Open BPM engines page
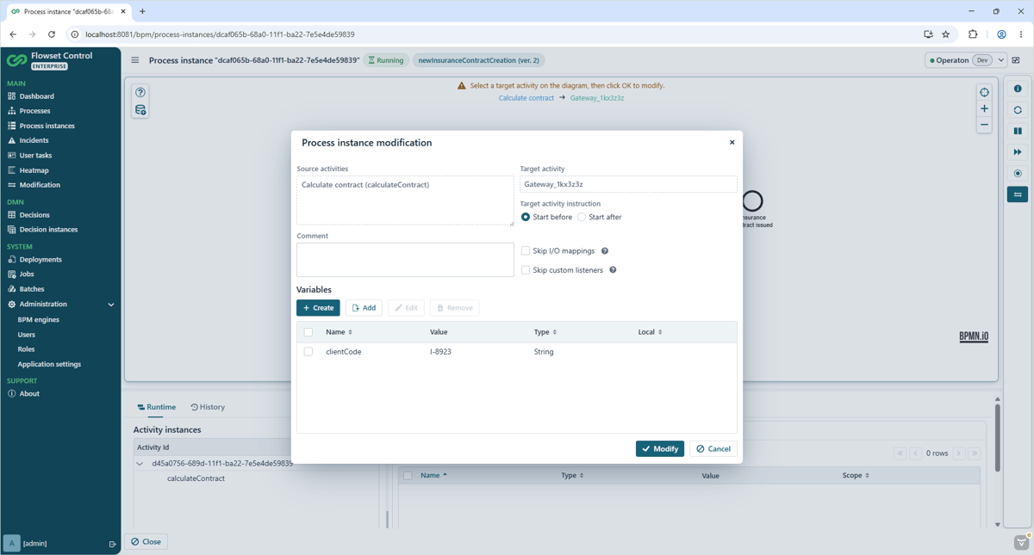 (38, 319)
